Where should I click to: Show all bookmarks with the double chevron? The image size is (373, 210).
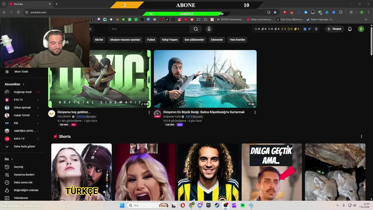pos(366,20)
